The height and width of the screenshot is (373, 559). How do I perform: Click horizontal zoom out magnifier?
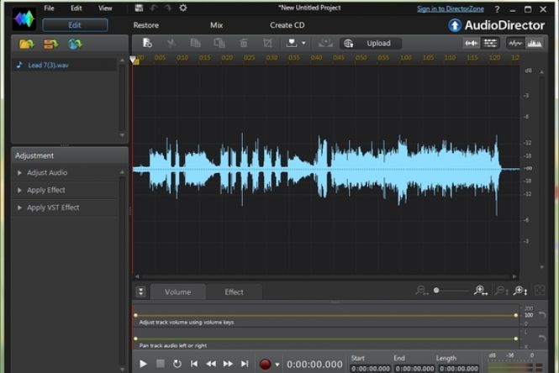click(421, 291)
